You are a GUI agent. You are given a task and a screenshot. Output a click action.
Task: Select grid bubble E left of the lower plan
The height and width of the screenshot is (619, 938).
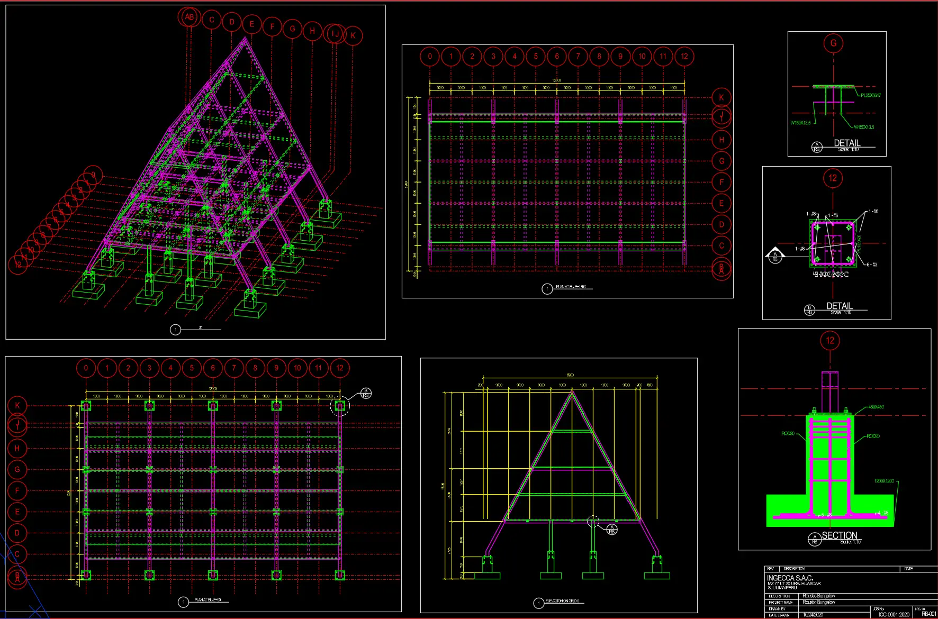(17, 512)
